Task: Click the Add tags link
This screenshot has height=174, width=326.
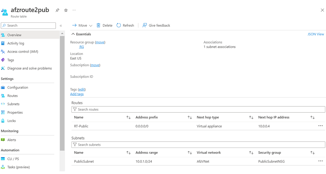Action: [x=77, y=94]
